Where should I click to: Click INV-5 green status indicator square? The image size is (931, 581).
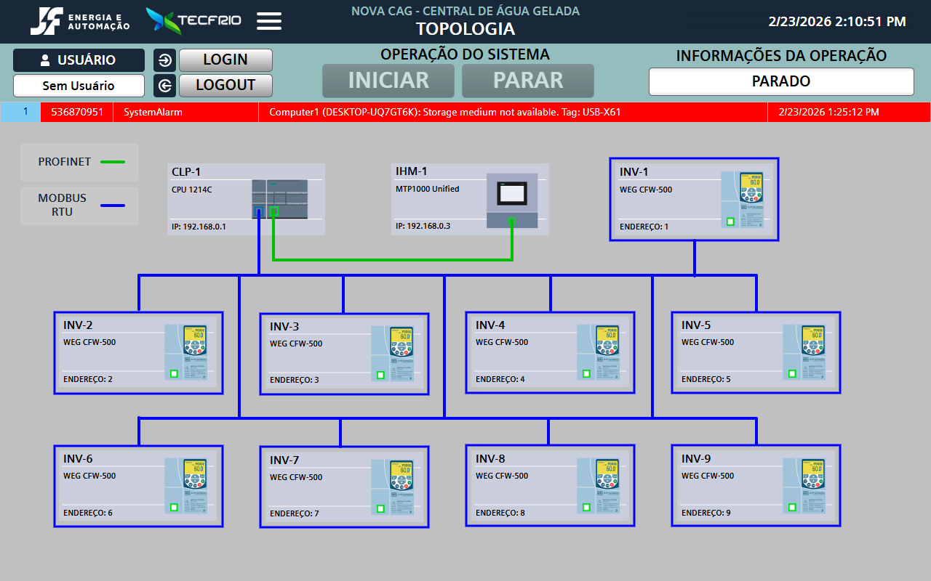[x=792, y=374]
